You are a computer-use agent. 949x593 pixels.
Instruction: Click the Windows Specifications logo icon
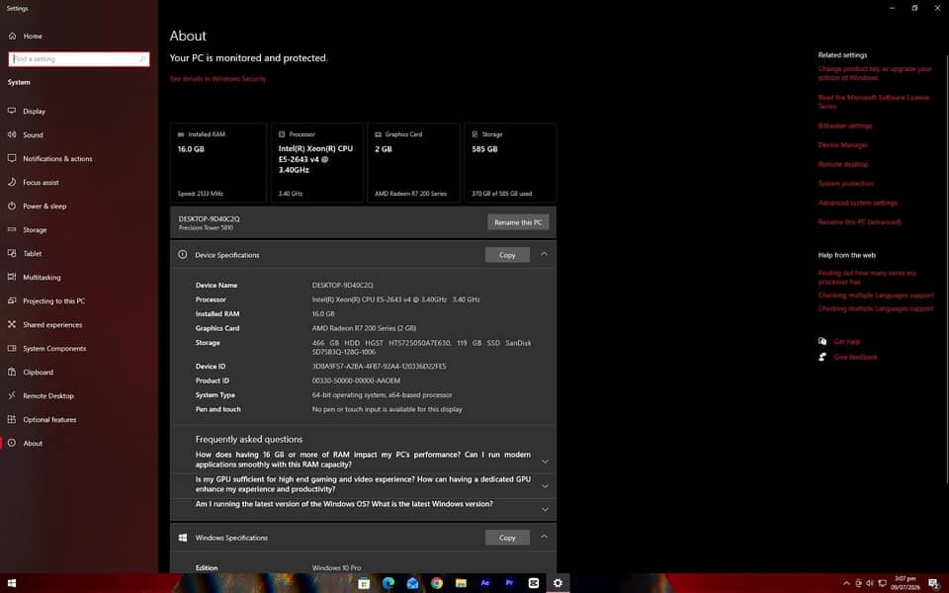pyautogui.click(x=182, y=538)
